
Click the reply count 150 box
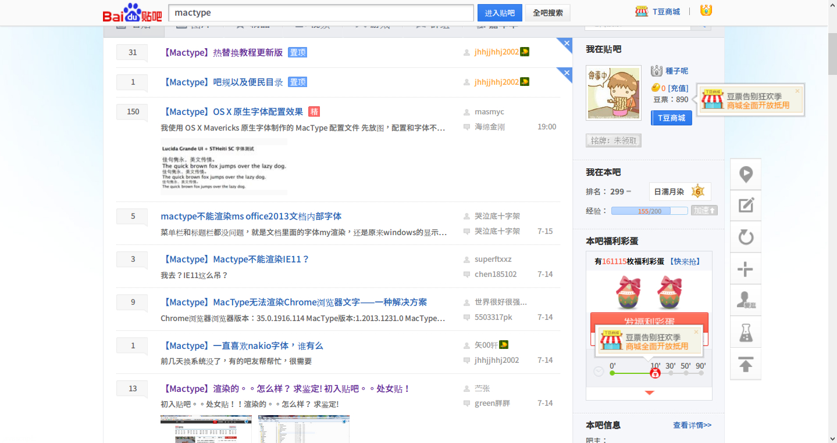coord(133,111)
